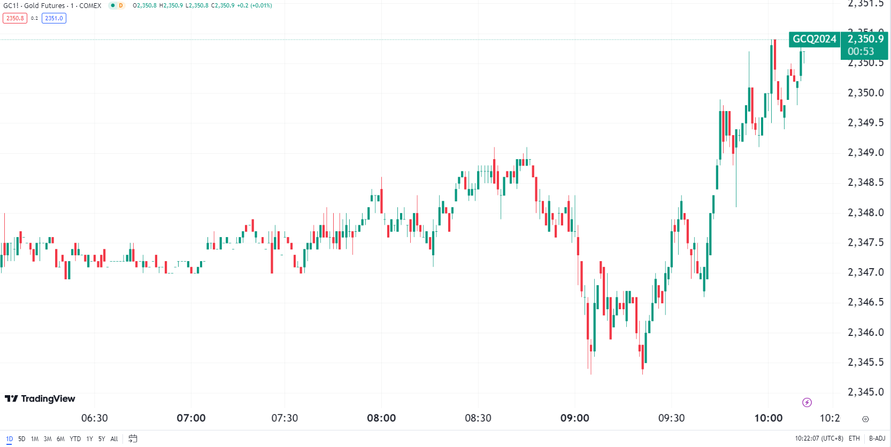
Task: Toggle ETH extended trading hours mode
Action: [854, 438]
